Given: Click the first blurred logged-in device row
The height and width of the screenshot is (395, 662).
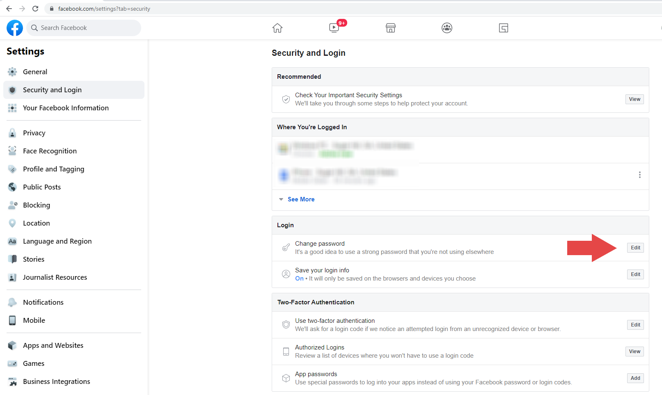Looking at the screenshot, I should tap(460, 150).
